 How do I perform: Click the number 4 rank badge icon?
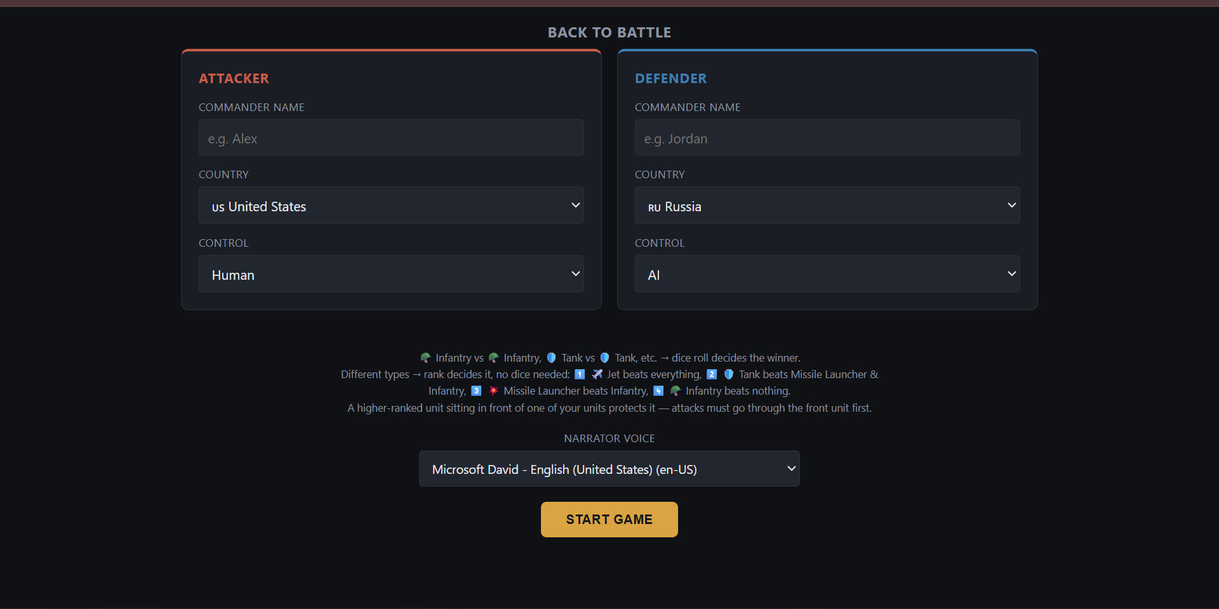click(x=658, y=391)
